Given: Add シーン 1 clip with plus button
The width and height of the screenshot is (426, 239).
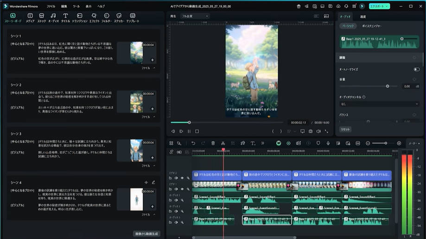Looking at the screenshot, I should (153, 60).
